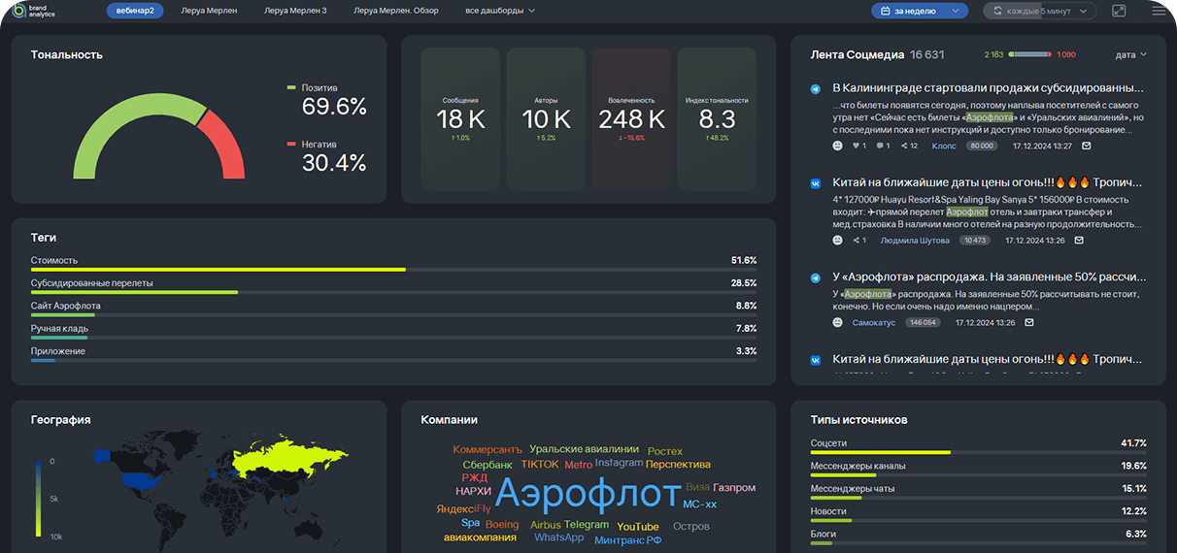This screenshot has height=553, width=1177.
Task: Enter fullscreen mode with the expand icon
Action: (1119, 11)
